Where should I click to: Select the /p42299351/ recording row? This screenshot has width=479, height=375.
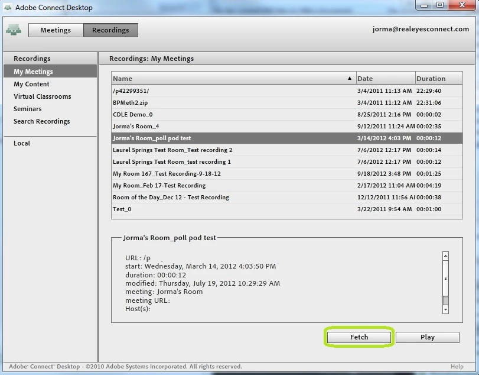[x=287, y=91]
